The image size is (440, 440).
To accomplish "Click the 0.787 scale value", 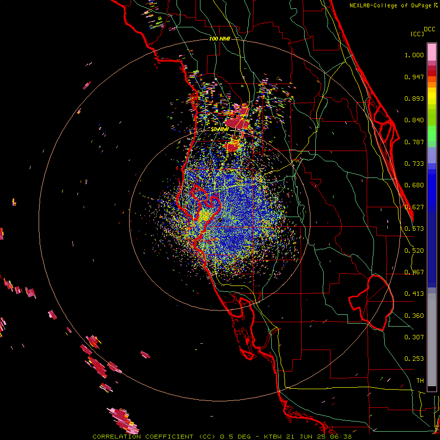I will coord(414,142).
